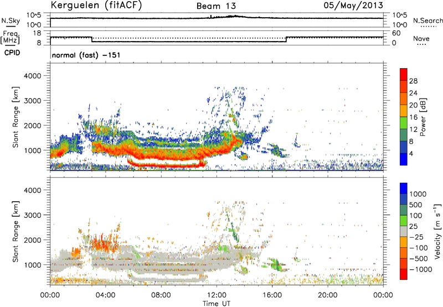
Task: Click the '28' power colorbar tick label
Action: pyautogui.click(x=413, y=81)
